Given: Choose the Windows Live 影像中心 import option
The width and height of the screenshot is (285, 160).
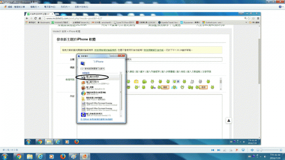Looking at the screenshot, I should [100, 83].
